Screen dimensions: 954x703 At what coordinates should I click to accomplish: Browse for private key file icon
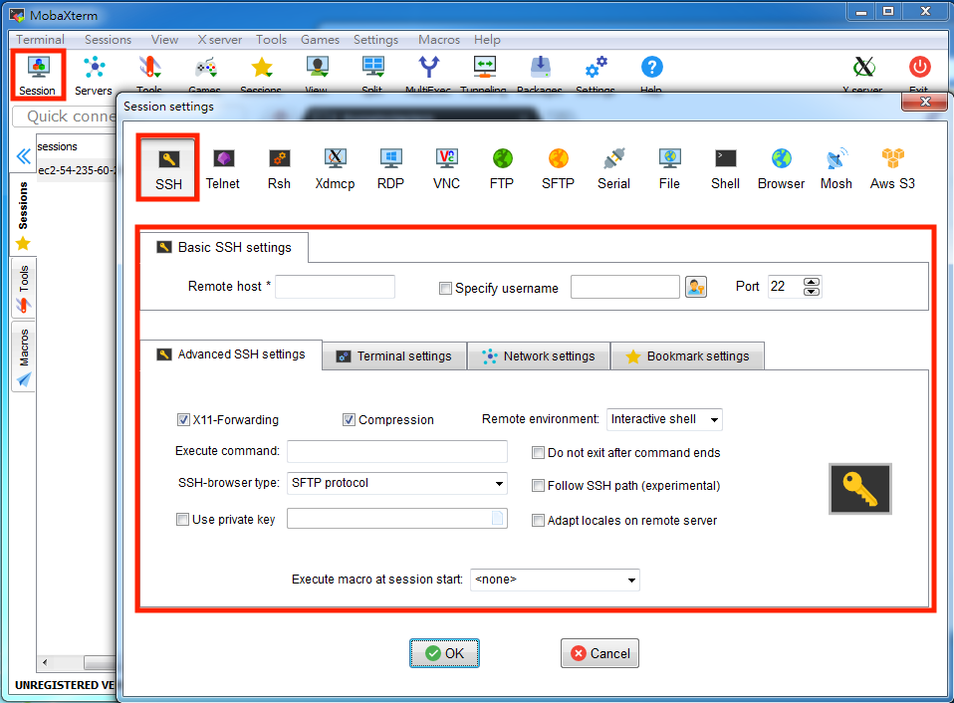coord(498,518)
